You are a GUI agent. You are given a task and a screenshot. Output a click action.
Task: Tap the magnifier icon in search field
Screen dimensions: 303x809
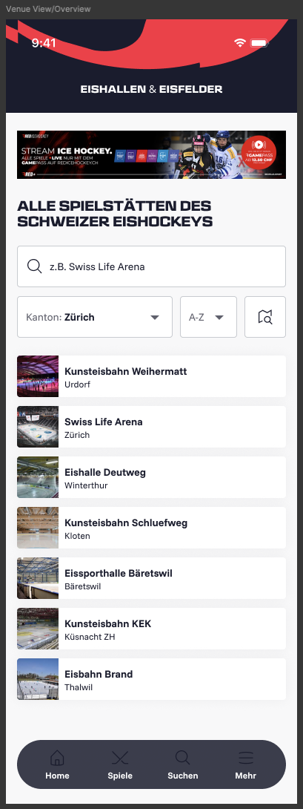35,266
